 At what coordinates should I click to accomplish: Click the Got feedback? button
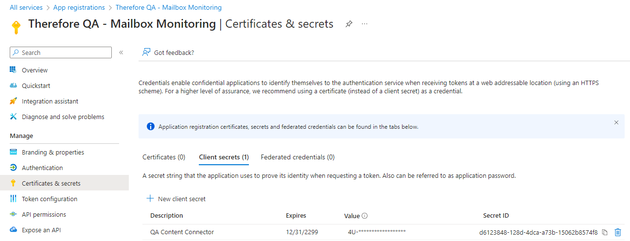[168, 52]
